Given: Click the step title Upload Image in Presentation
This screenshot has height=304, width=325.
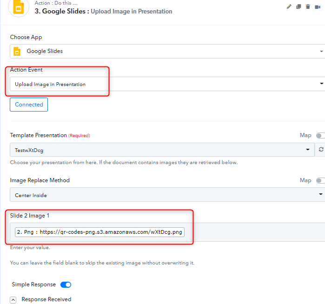Looking at the screenshot, I should coord(132,12).
